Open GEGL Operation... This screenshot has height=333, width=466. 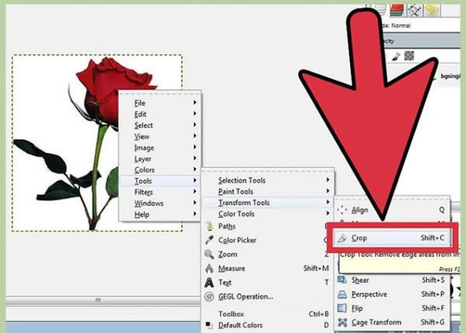click(267, 297)
